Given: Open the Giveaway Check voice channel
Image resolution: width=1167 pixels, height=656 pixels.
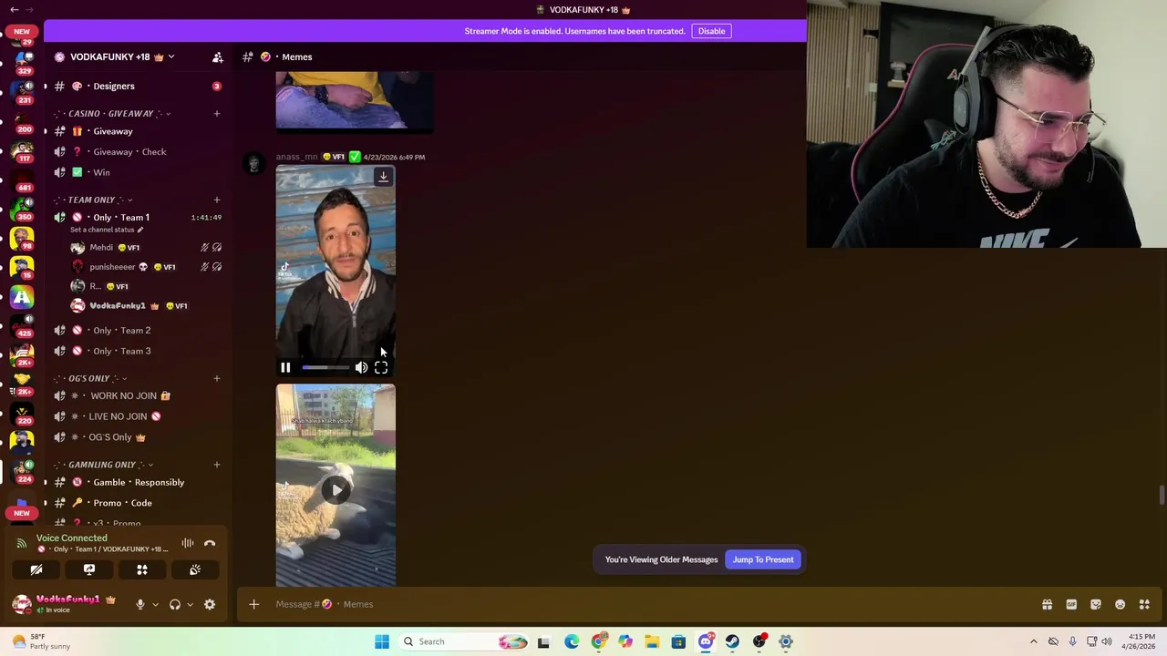Looking at the screenshot, I should [139, 152].
